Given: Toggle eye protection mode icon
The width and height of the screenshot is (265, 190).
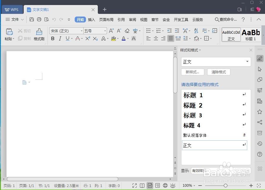Looking at the screenshot, I should 173,186.
